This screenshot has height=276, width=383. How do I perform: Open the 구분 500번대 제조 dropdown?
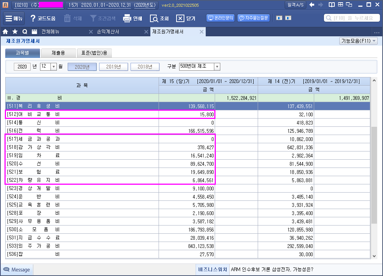(x=217, y=67)
